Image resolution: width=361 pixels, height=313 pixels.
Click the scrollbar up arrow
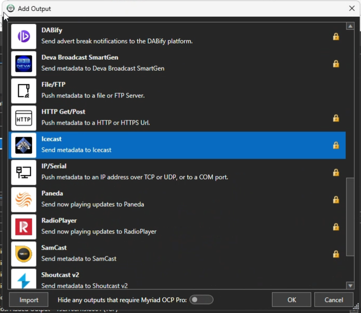350,26
